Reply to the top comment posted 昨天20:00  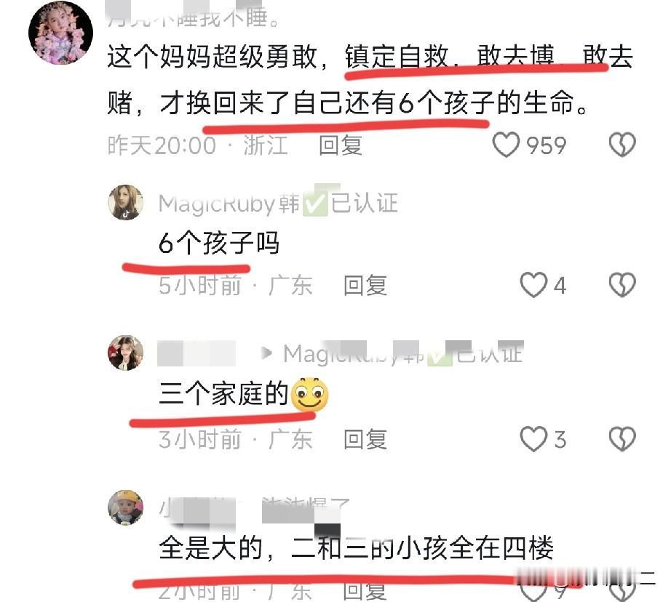(x=341, y=145)
